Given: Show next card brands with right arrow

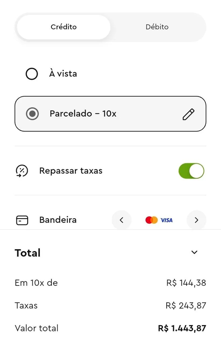Looking at the screenshot, I should [196, 220].
